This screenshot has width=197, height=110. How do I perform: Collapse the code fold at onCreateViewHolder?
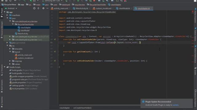coord(58,39)
